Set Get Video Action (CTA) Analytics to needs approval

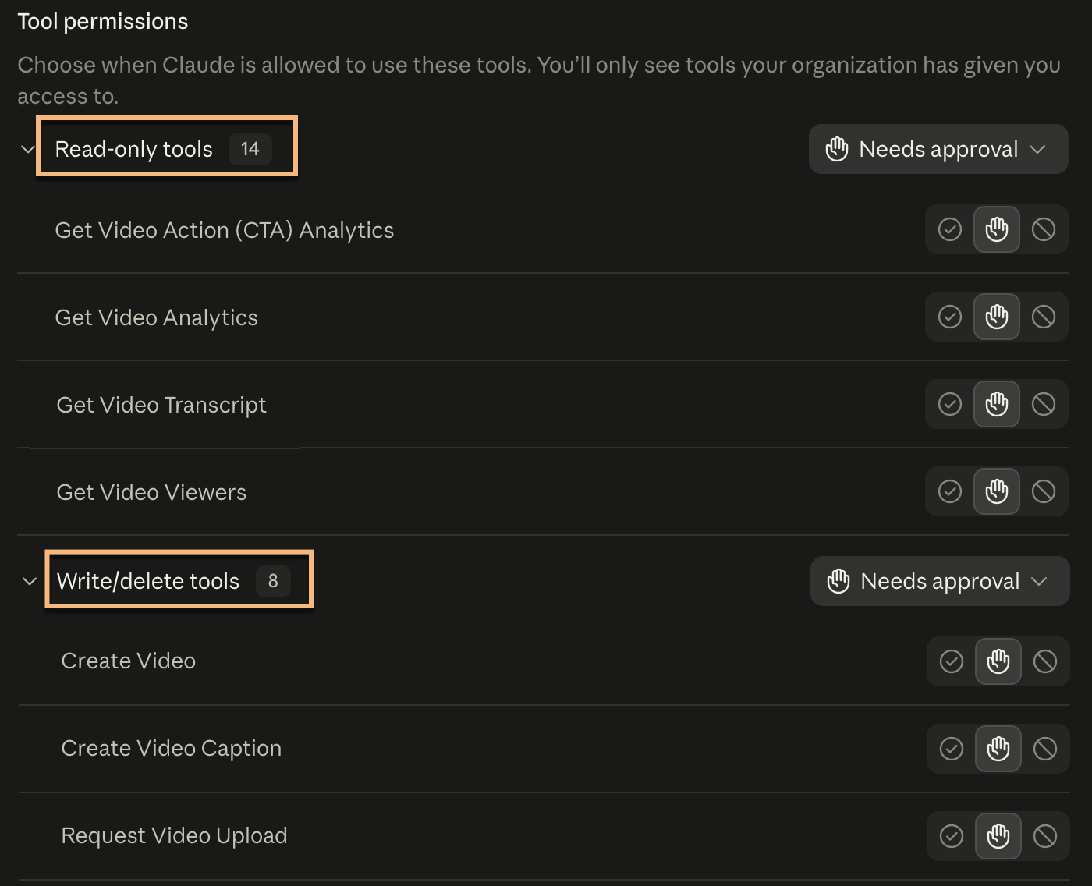997,230
